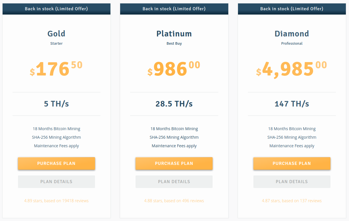This screenshot has height=221, width=349.
Task: Click the Diamond plan title
Action: pyautogui.click(x=292, y=34)
